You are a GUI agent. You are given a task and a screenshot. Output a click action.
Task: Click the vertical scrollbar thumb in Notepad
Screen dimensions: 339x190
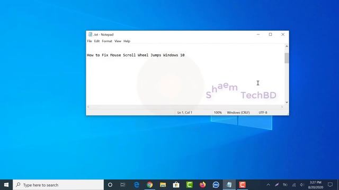coord(287,58)
